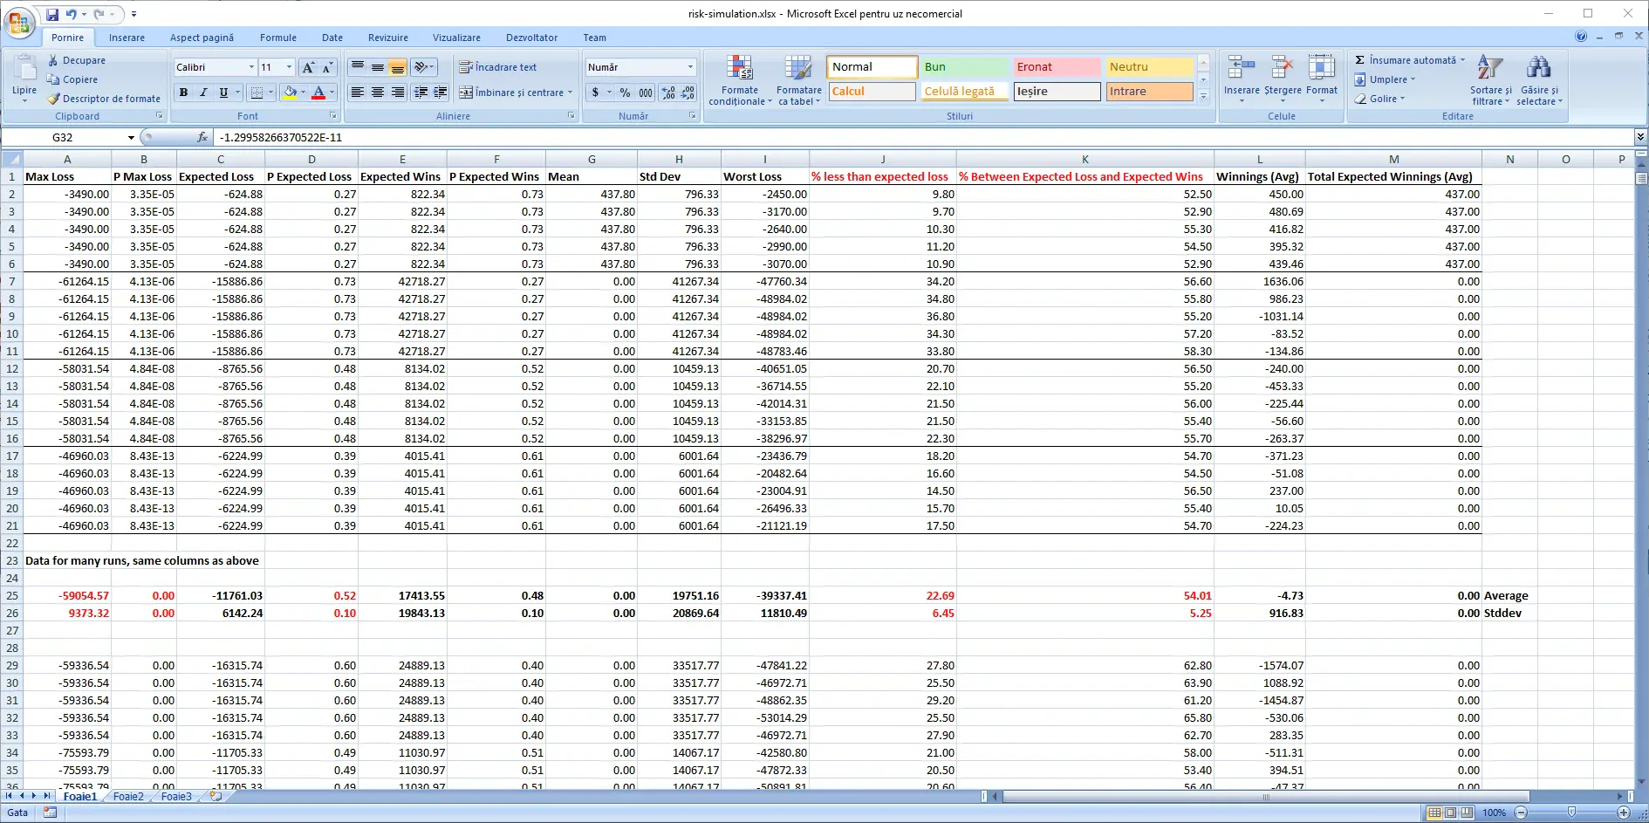
Task: Click the Paste (Lipire) icon
Action: coord(24,69)
